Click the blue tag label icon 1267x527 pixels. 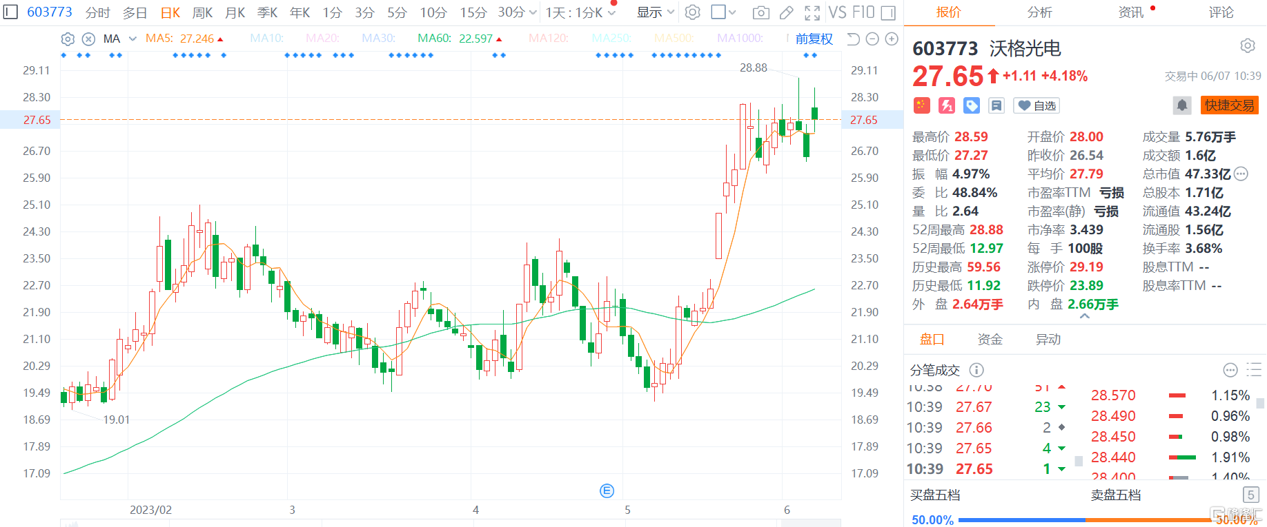pyautogui.click(x=972, y=105)
